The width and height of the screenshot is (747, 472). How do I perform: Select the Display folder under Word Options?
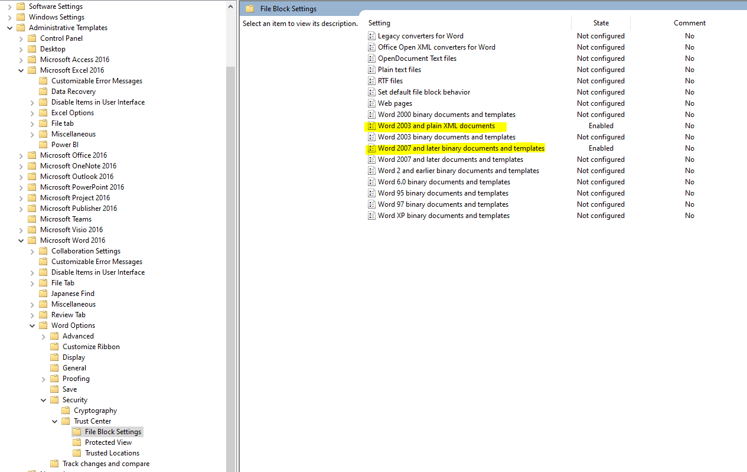(74, 357)
